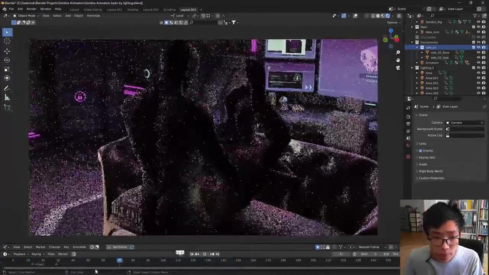The image size is (489, 275).
Task: Open the Options popover in viewport
Action: click(x=393, y=23)
